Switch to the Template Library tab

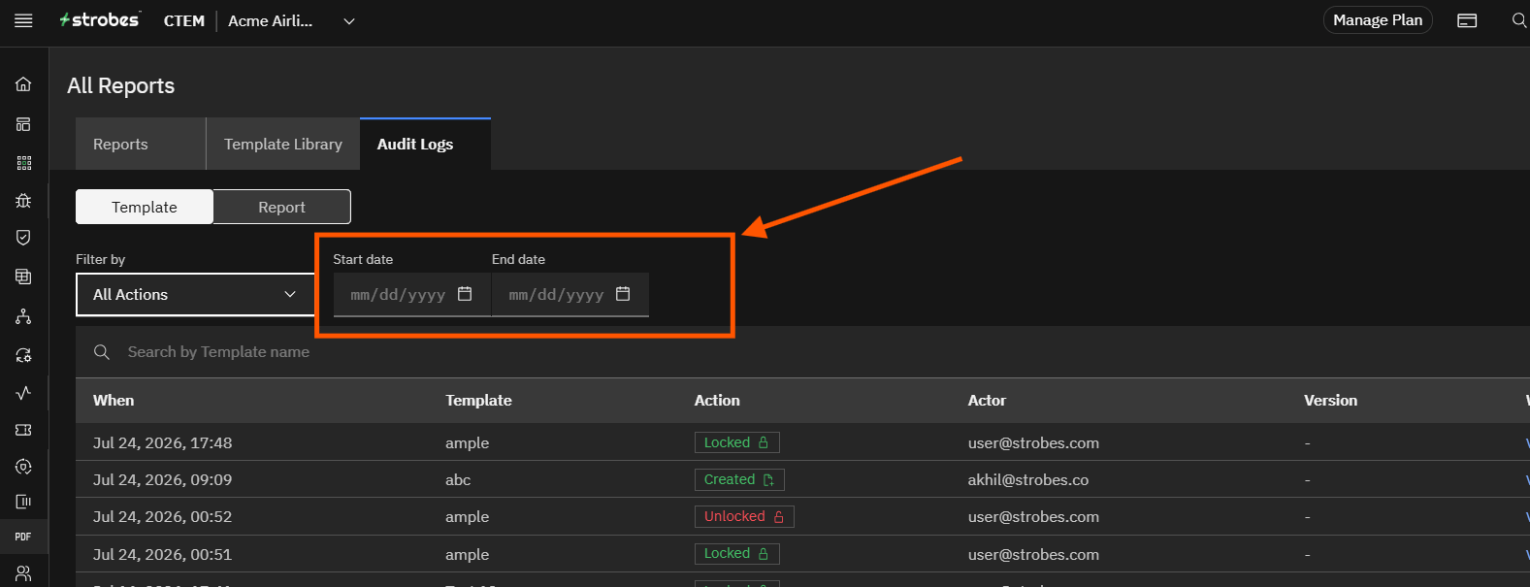coord(283,145)
